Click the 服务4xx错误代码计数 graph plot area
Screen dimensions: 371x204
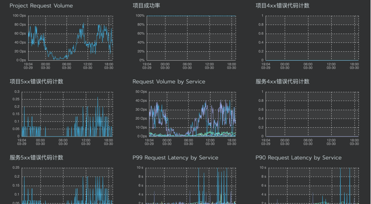312,114
